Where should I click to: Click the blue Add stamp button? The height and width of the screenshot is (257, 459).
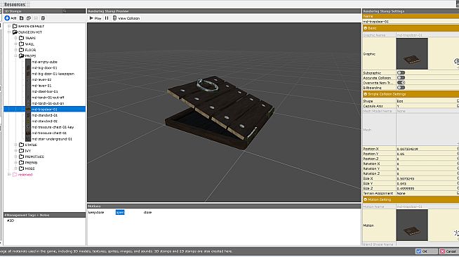tap(11, 18)
